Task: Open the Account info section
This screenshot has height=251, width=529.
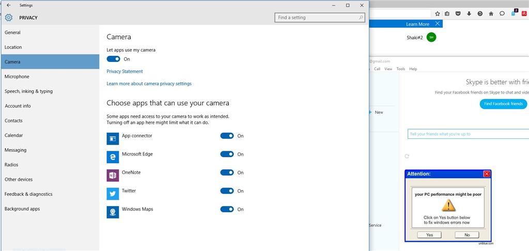Action: [50, 106]
